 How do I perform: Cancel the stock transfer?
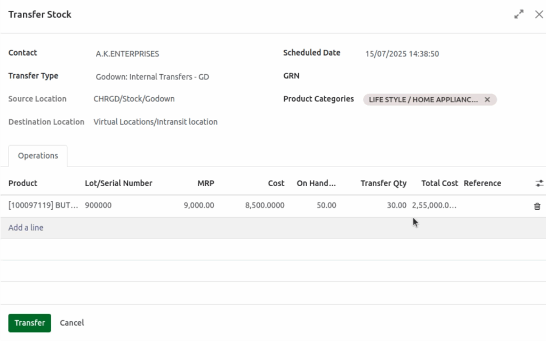click(x=71, y=323)
